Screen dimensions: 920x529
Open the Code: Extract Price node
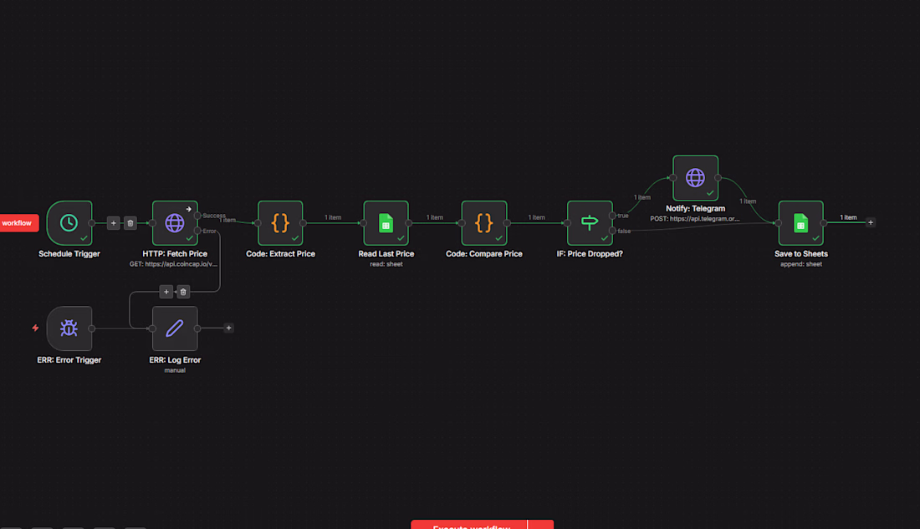[280, 223]
